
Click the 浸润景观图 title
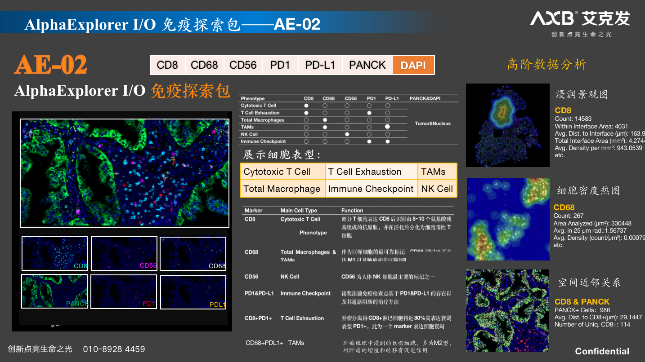click(x=582, y=94)
